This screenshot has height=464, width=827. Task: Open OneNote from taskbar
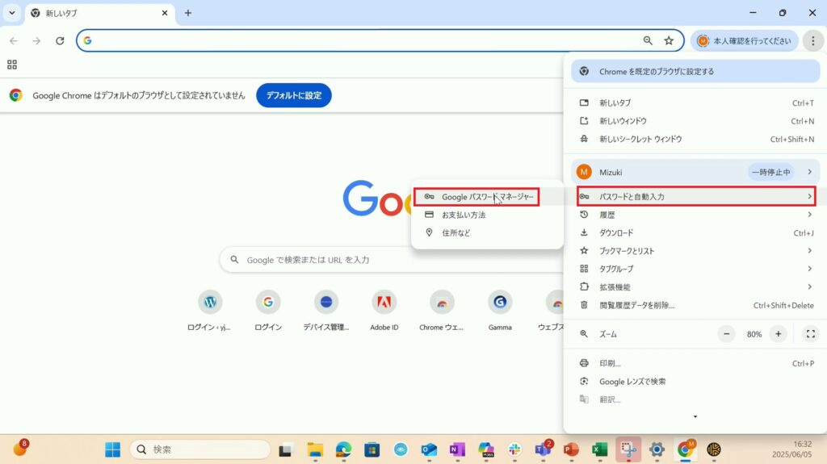(x=457, y=449)
